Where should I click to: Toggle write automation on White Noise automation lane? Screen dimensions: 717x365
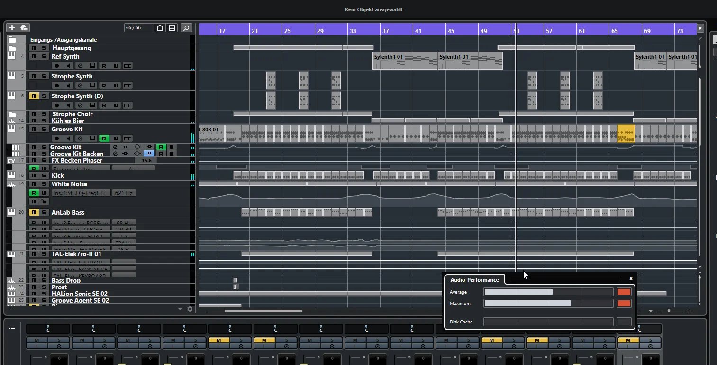tap(44, 193)
